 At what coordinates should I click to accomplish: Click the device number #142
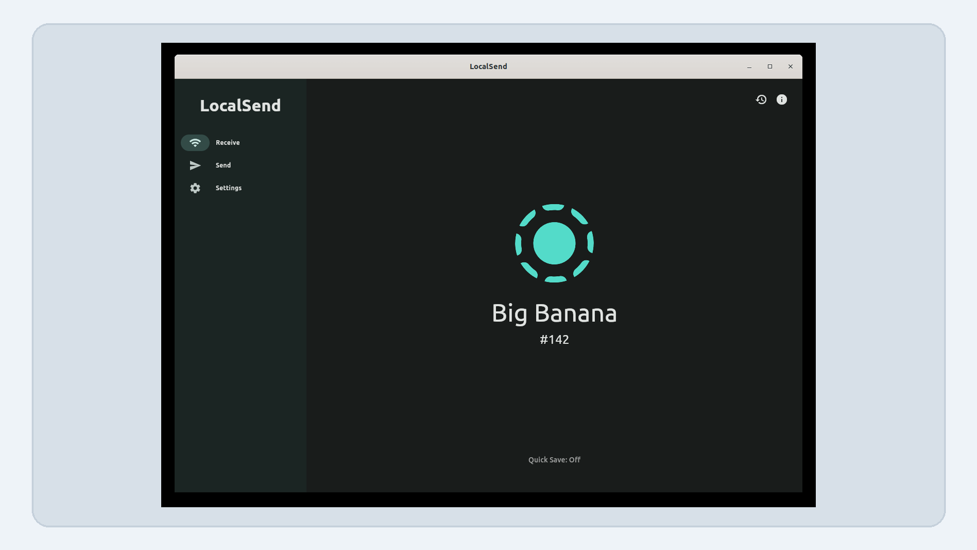tap(554, 340)
